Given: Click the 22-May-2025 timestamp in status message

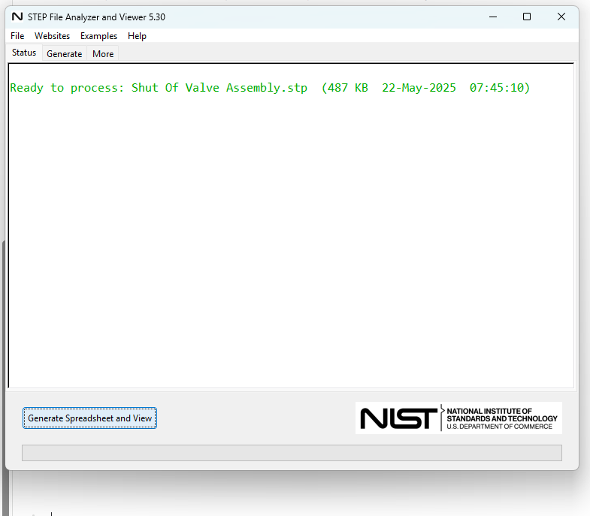Looking at the screenshot, I should 419,88.
